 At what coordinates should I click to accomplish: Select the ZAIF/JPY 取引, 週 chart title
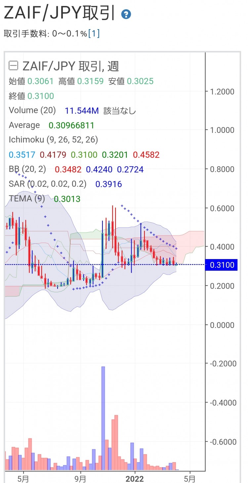pyautogui.click(x=70, y=66)
